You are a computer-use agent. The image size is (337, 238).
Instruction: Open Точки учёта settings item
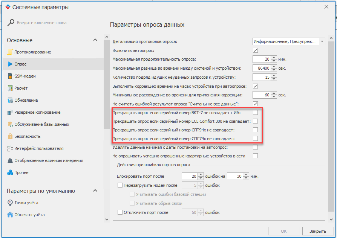26,203
